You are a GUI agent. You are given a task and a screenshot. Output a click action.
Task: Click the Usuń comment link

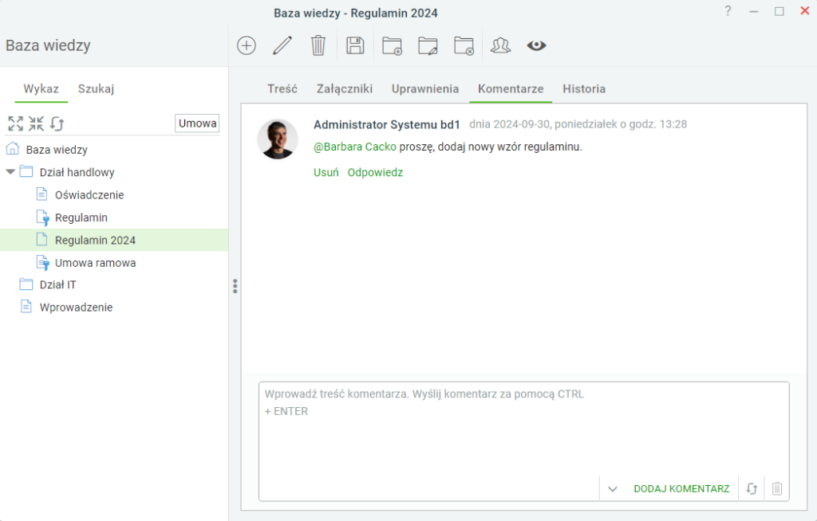pyautogui.click(x=326, y=172)
